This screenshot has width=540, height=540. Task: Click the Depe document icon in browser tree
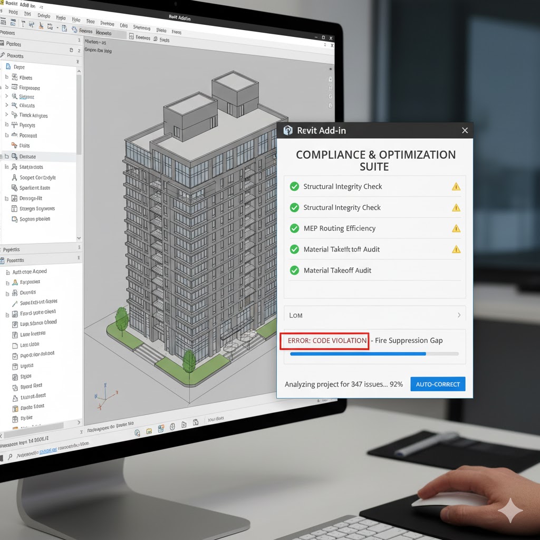pos(8,66)
